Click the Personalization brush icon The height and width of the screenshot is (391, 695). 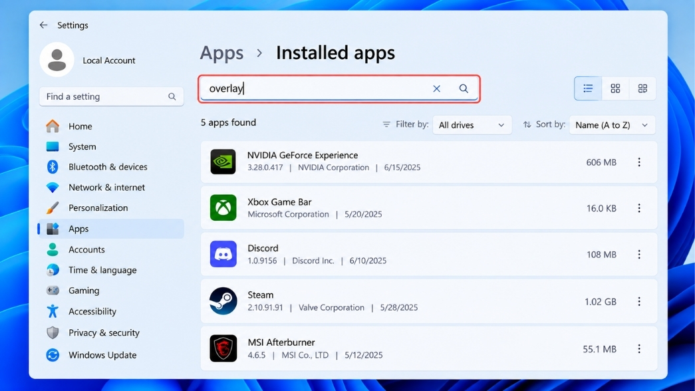[x=53, y=207]
